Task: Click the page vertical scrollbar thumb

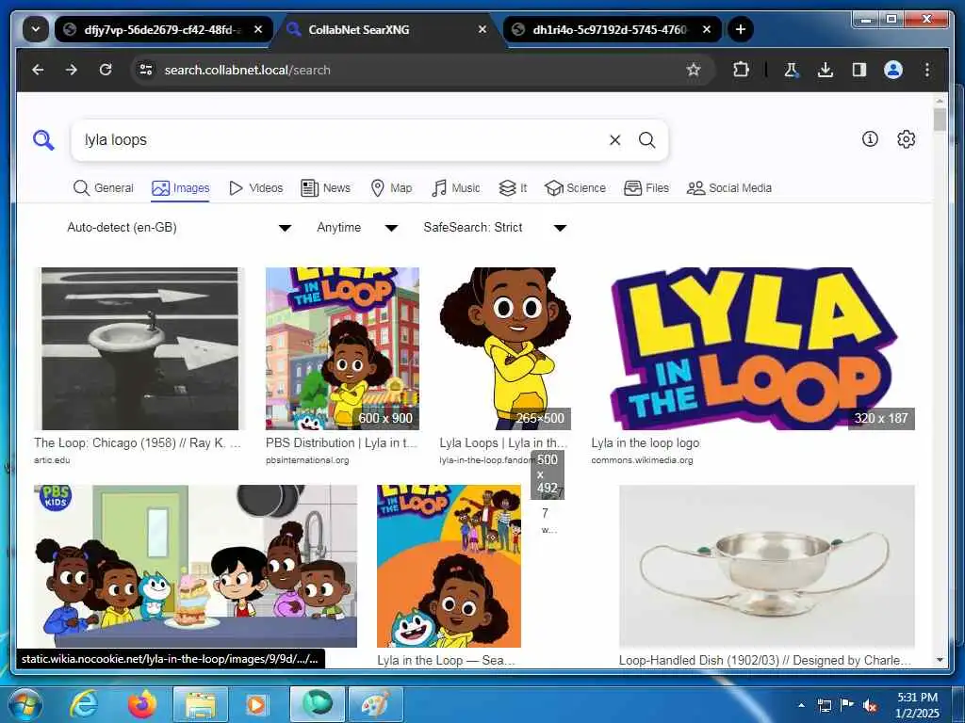Action: (940, 120)
